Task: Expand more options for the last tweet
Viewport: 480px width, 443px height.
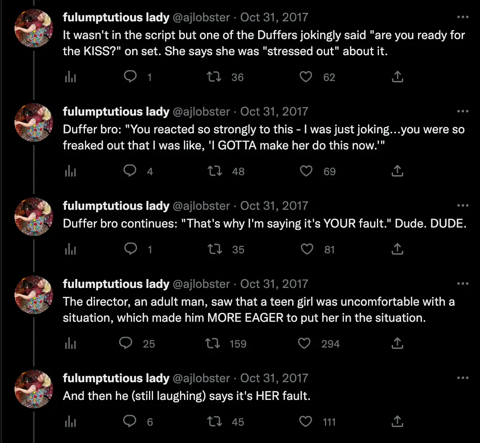Action: [463, 378]
